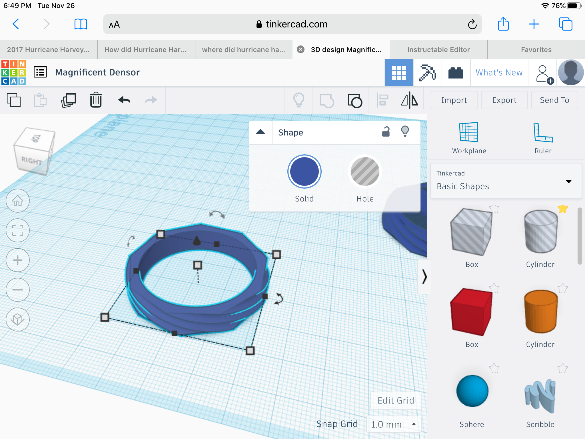The height and width of the screenshot is (439, 585).
Task: Switch to where did hurricane ha tab
Action: (244, 50)
